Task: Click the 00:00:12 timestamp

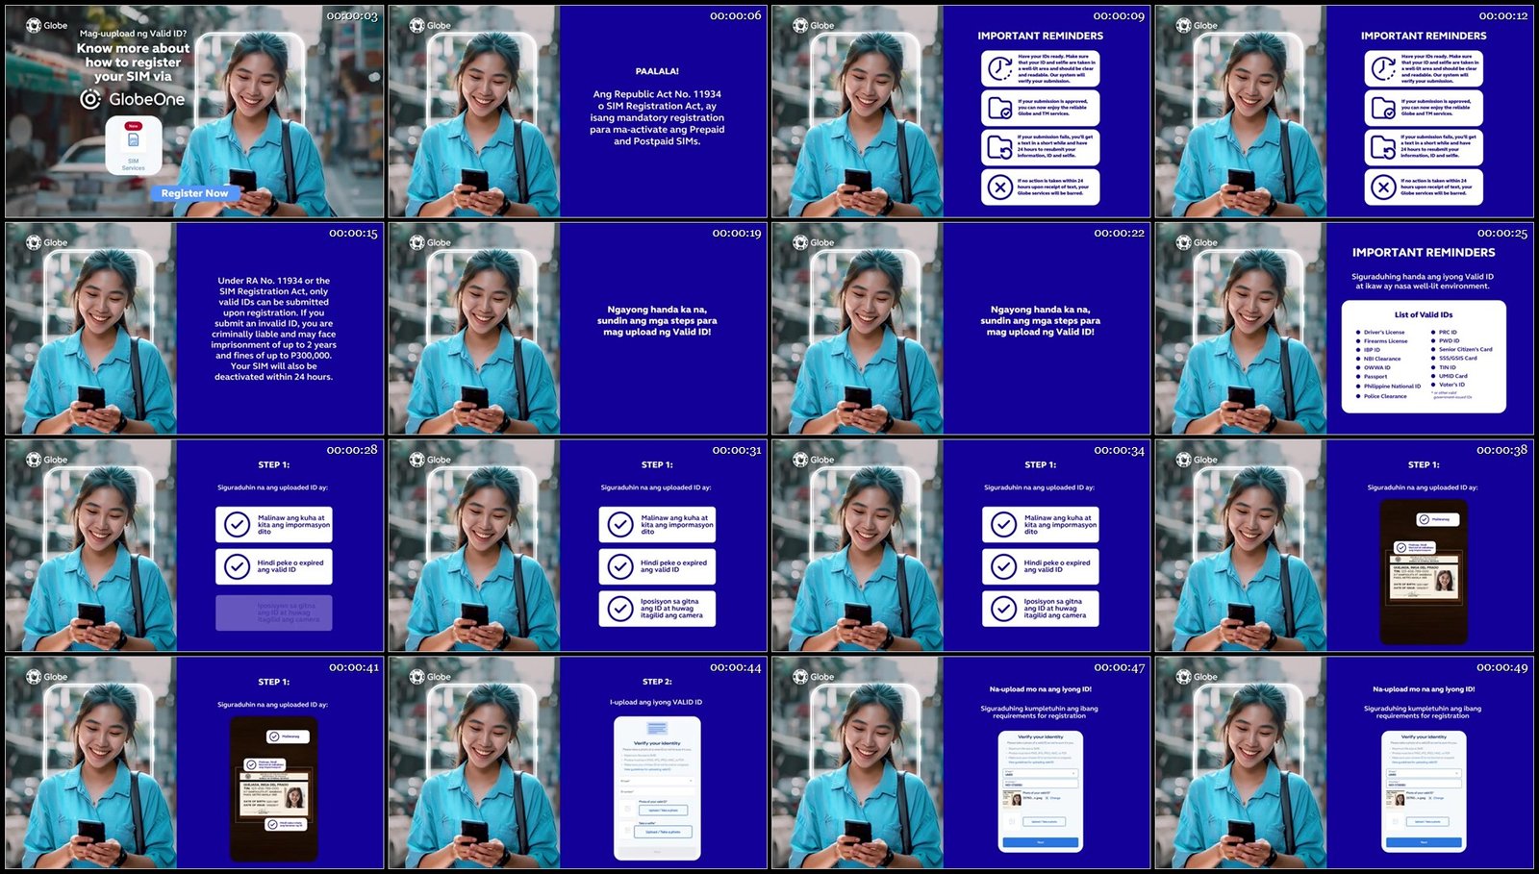Action: (1502, 16)
